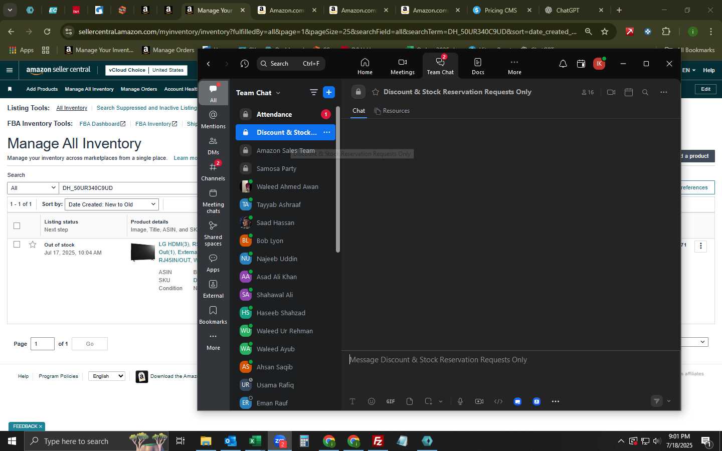
Task: Bookmark page with Chrome star icon
Action: (605, 32)
